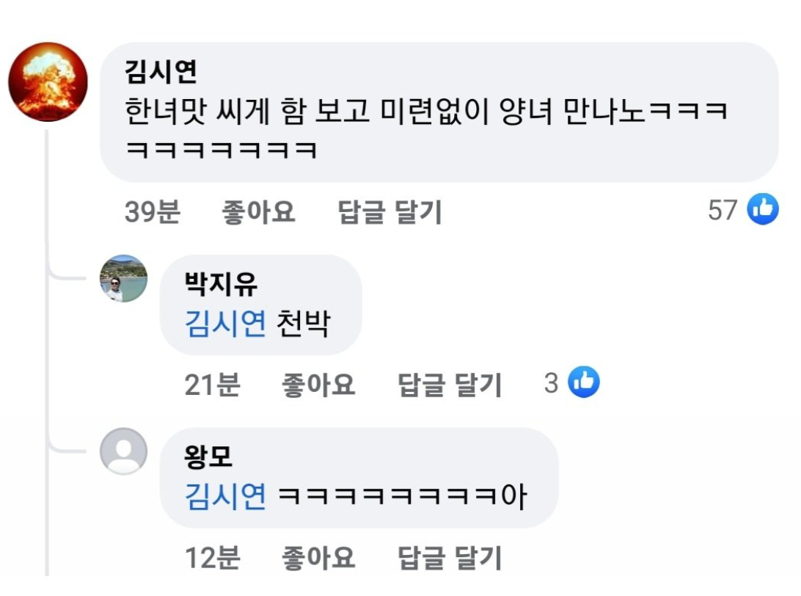801x596 pixels.
Task: Click the 39분 timestamp on the top comment
Action: pos(152,212)
